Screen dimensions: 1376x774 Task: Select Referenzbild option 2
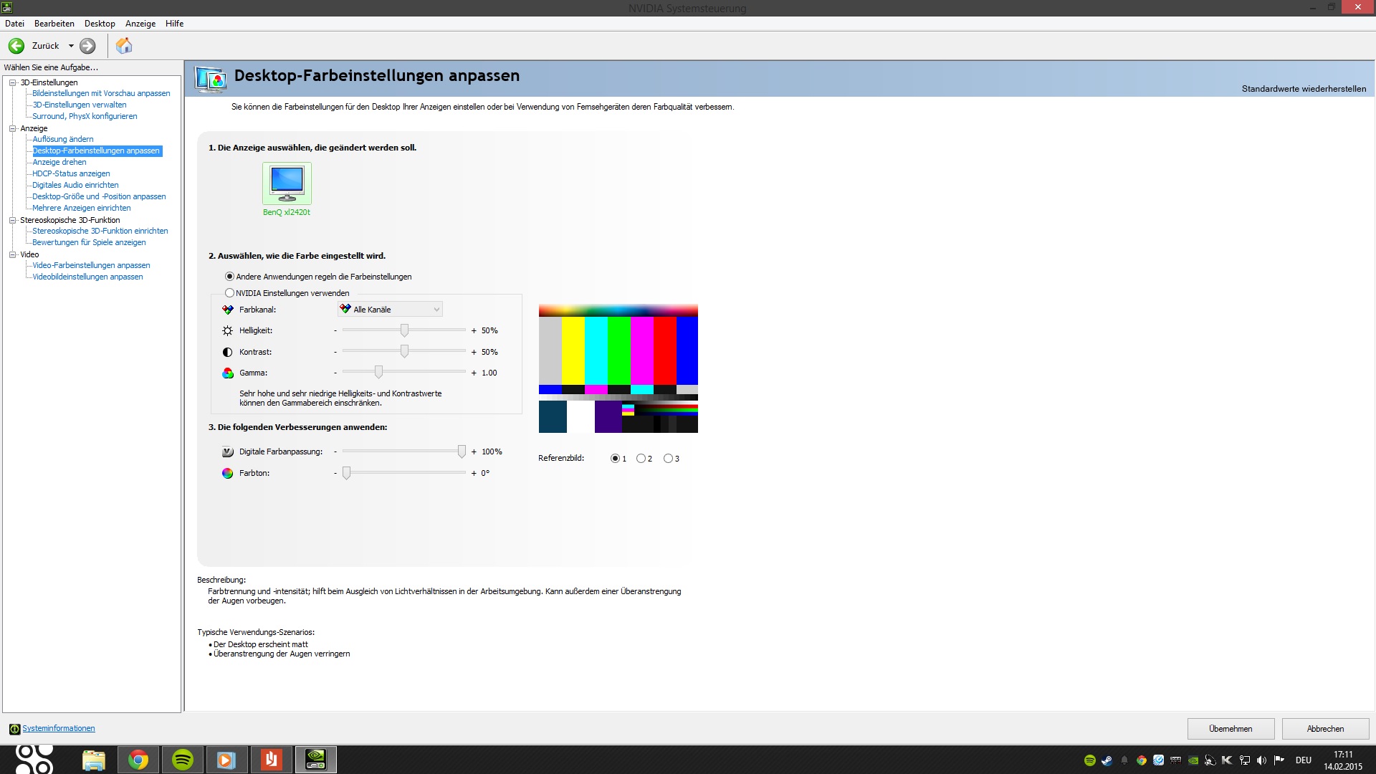[x=641, y=459]
